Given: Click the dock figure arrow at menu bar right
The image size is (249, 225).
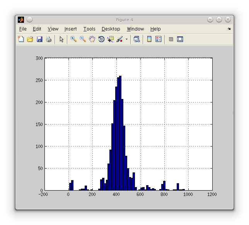Looking at the screenshot, I should [229, 29].
